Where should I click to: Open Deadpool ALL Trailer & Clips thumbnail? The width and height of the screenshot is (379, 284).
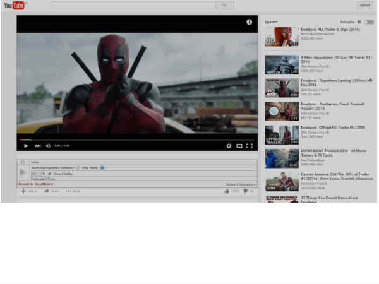click(x=282, y=37)
